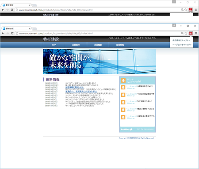Open the user profile icon in the lower window's title bar
199x169 pixels.
click(x=174, y=25)
